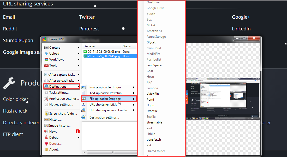Viewport: 287px width, 157px height.
Task: Open the StumbleUpon link on webpage
Action: coord(18,40)
